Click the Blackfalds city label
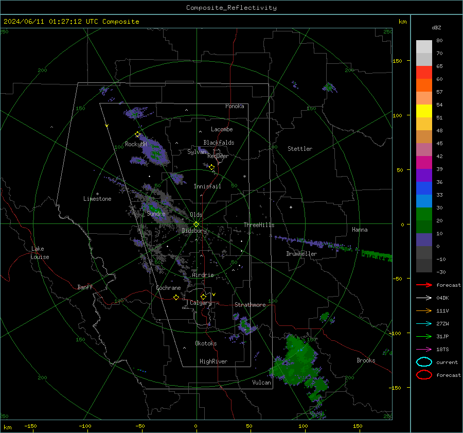463x433 pixels. 219,143
